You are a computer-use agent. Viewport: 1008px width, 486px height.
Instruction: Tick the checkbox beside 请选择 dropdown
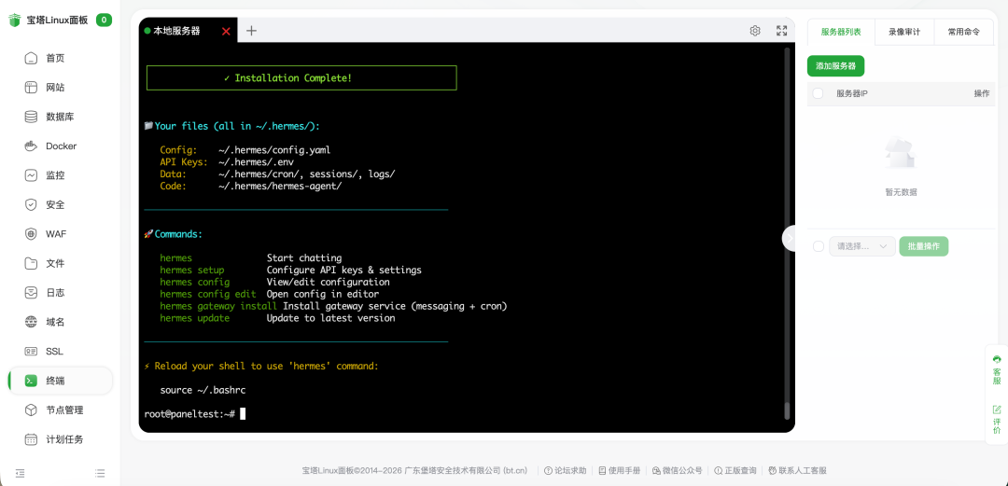coord(818,246)
